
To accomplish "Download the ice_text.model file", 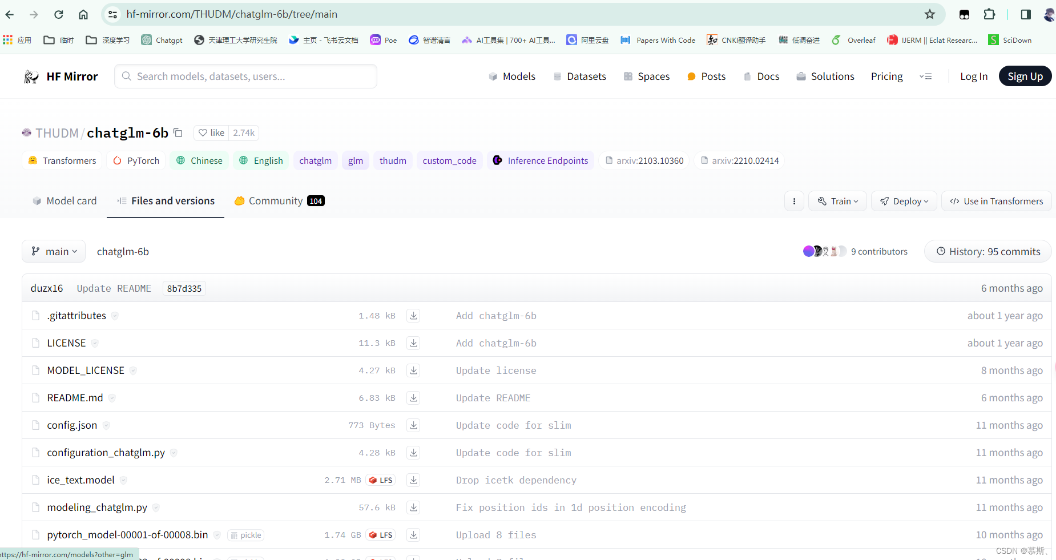I will tap(413, 480).
